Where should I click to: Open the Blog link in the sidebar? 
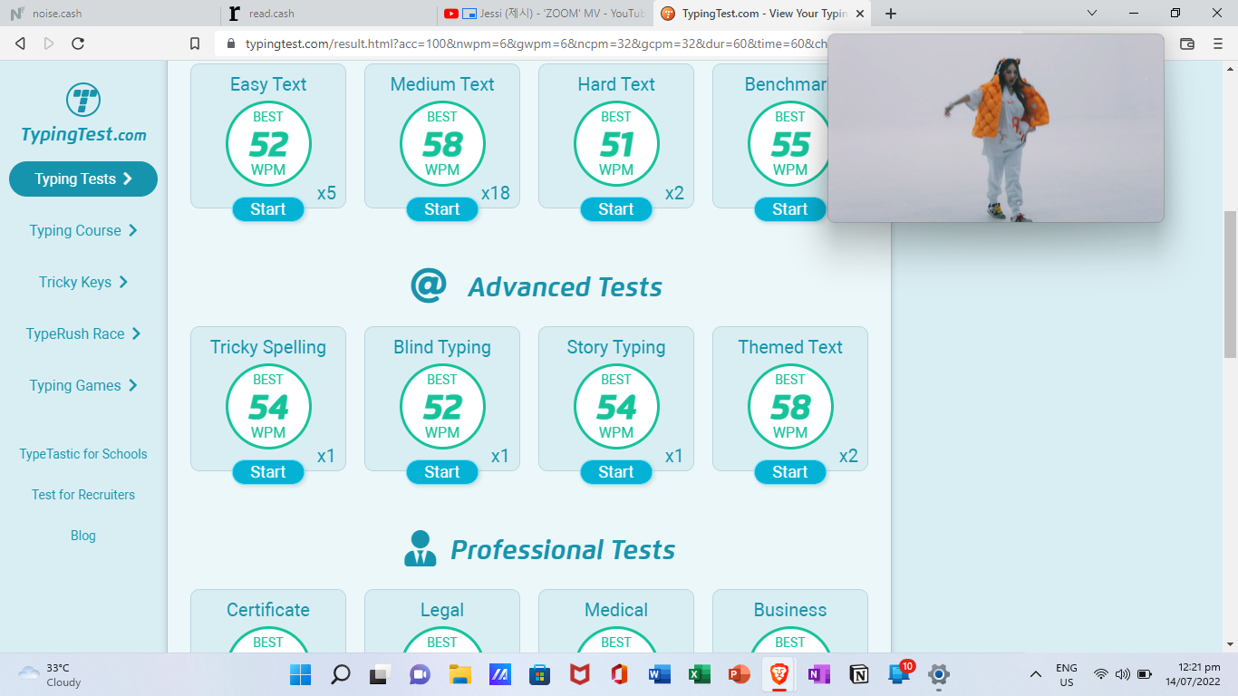83,536
